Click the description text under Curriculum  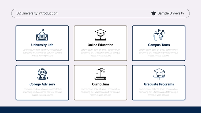click(x=100, y=92)
